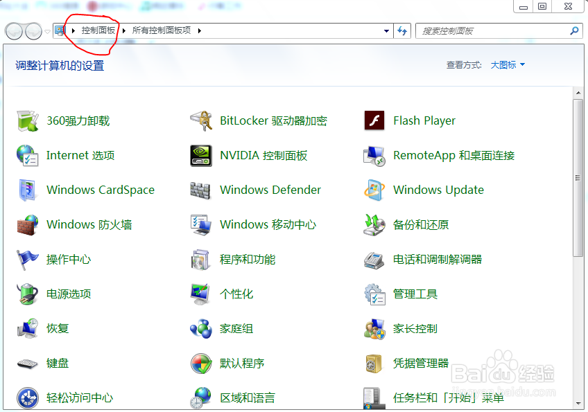The width and height of the screenshot is (588, 412).
Task: Click the 个性化 link text
Action: [x=236, y=294]
